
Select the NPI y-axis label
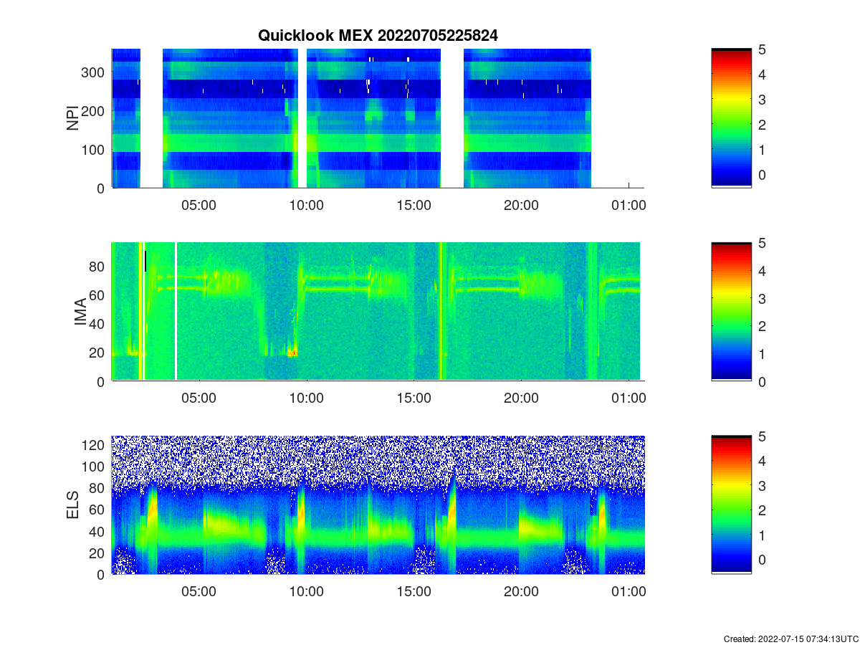(x=72, y=118)
